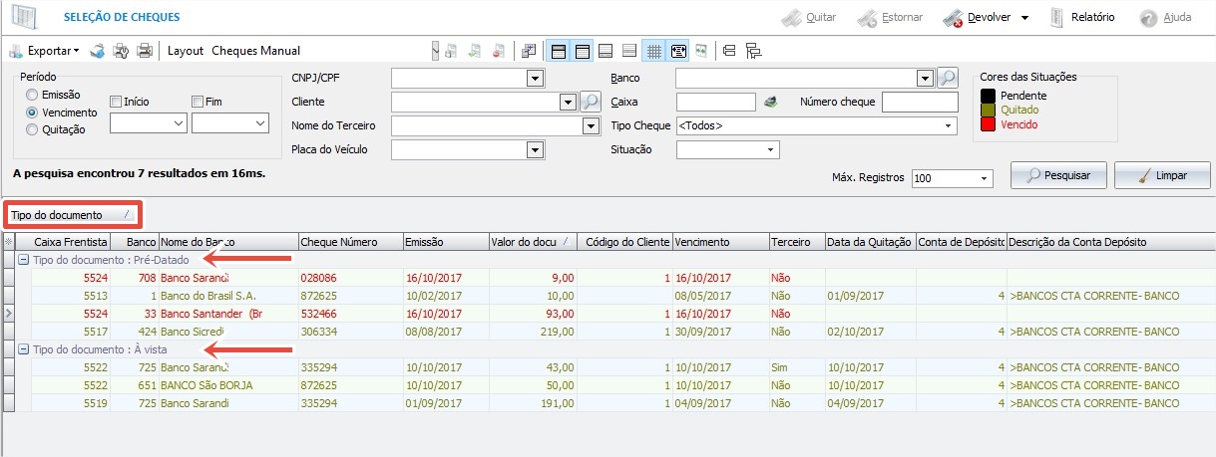Select the Vencimento radio button
The height and width of the screenshot is (457, 1216).
tap(33, 113)
